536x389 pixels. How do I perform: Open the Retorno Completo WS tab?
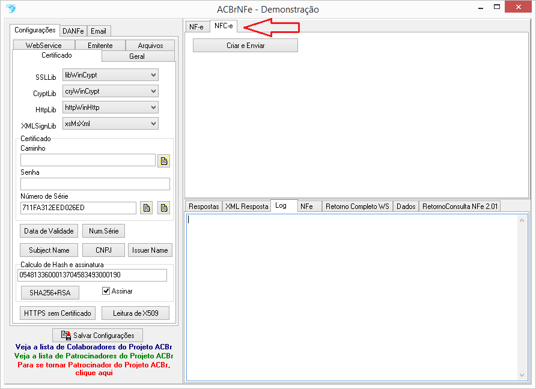point(357,207)
